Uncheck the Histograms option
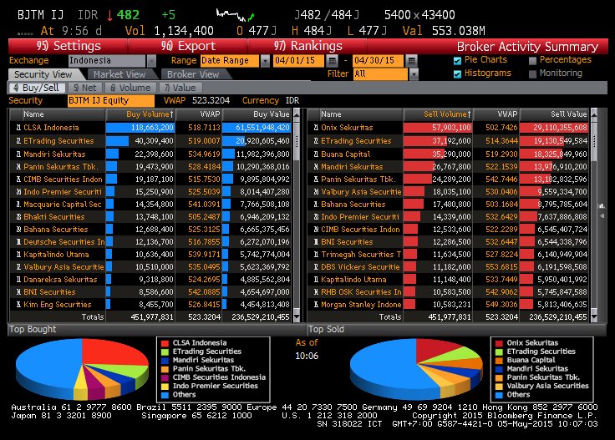The height and width of the screenshot is (440, 615). point(457,73)
